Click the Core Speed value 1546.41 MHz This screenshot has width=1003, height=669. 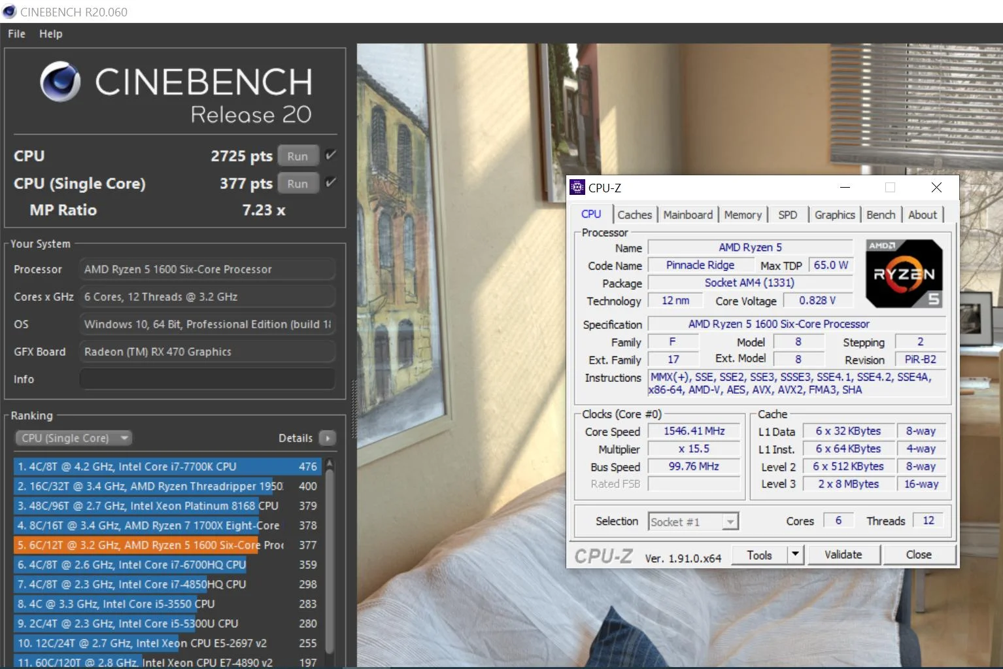[694, 431]
